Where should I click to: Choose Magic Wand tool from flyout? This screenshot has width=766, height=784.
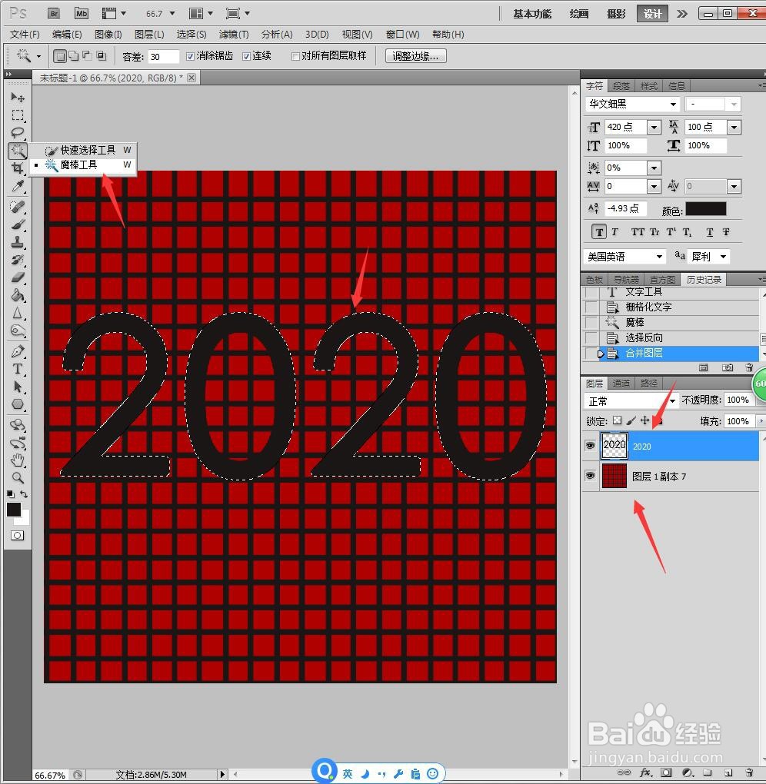point(82,164)
